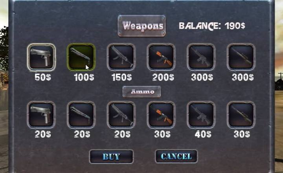Pick the AK-47 rifle for 200$
This screenshot has width=283, height=173.
(x=161, y=57)
